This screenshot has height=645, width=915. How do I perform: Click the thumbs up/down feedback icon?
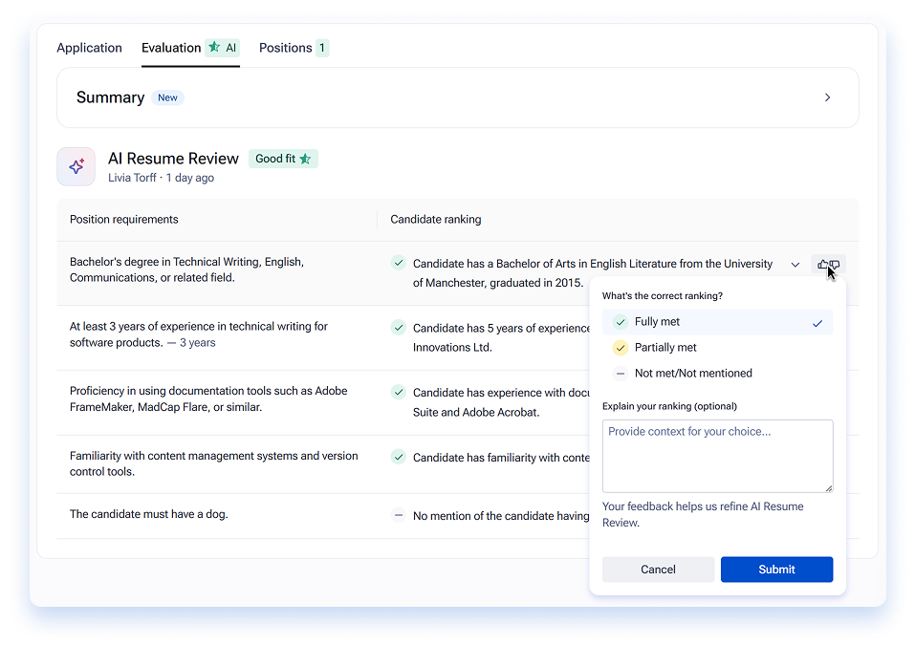pos(828,265)
